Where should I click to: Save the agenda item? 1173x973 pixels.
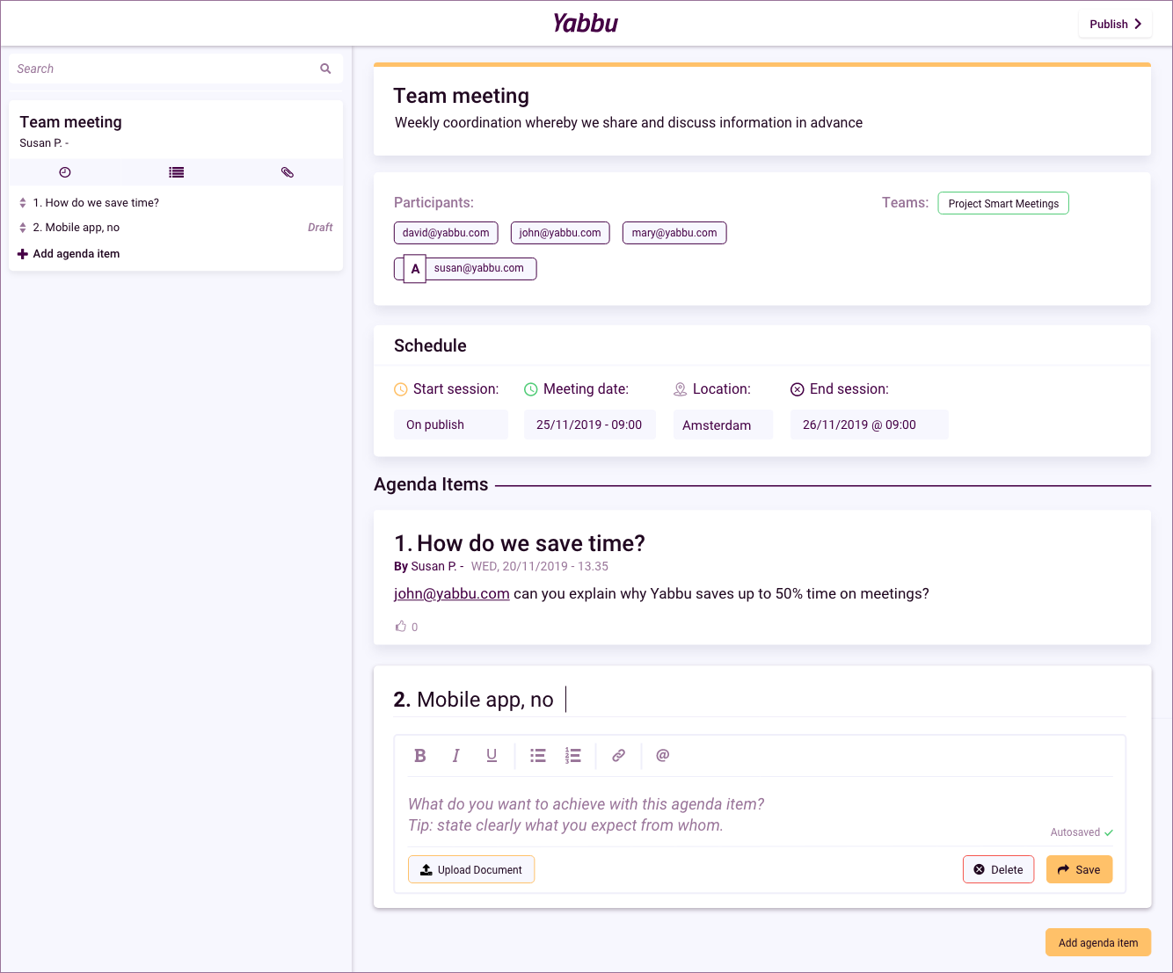click(x=1079, y=869)
